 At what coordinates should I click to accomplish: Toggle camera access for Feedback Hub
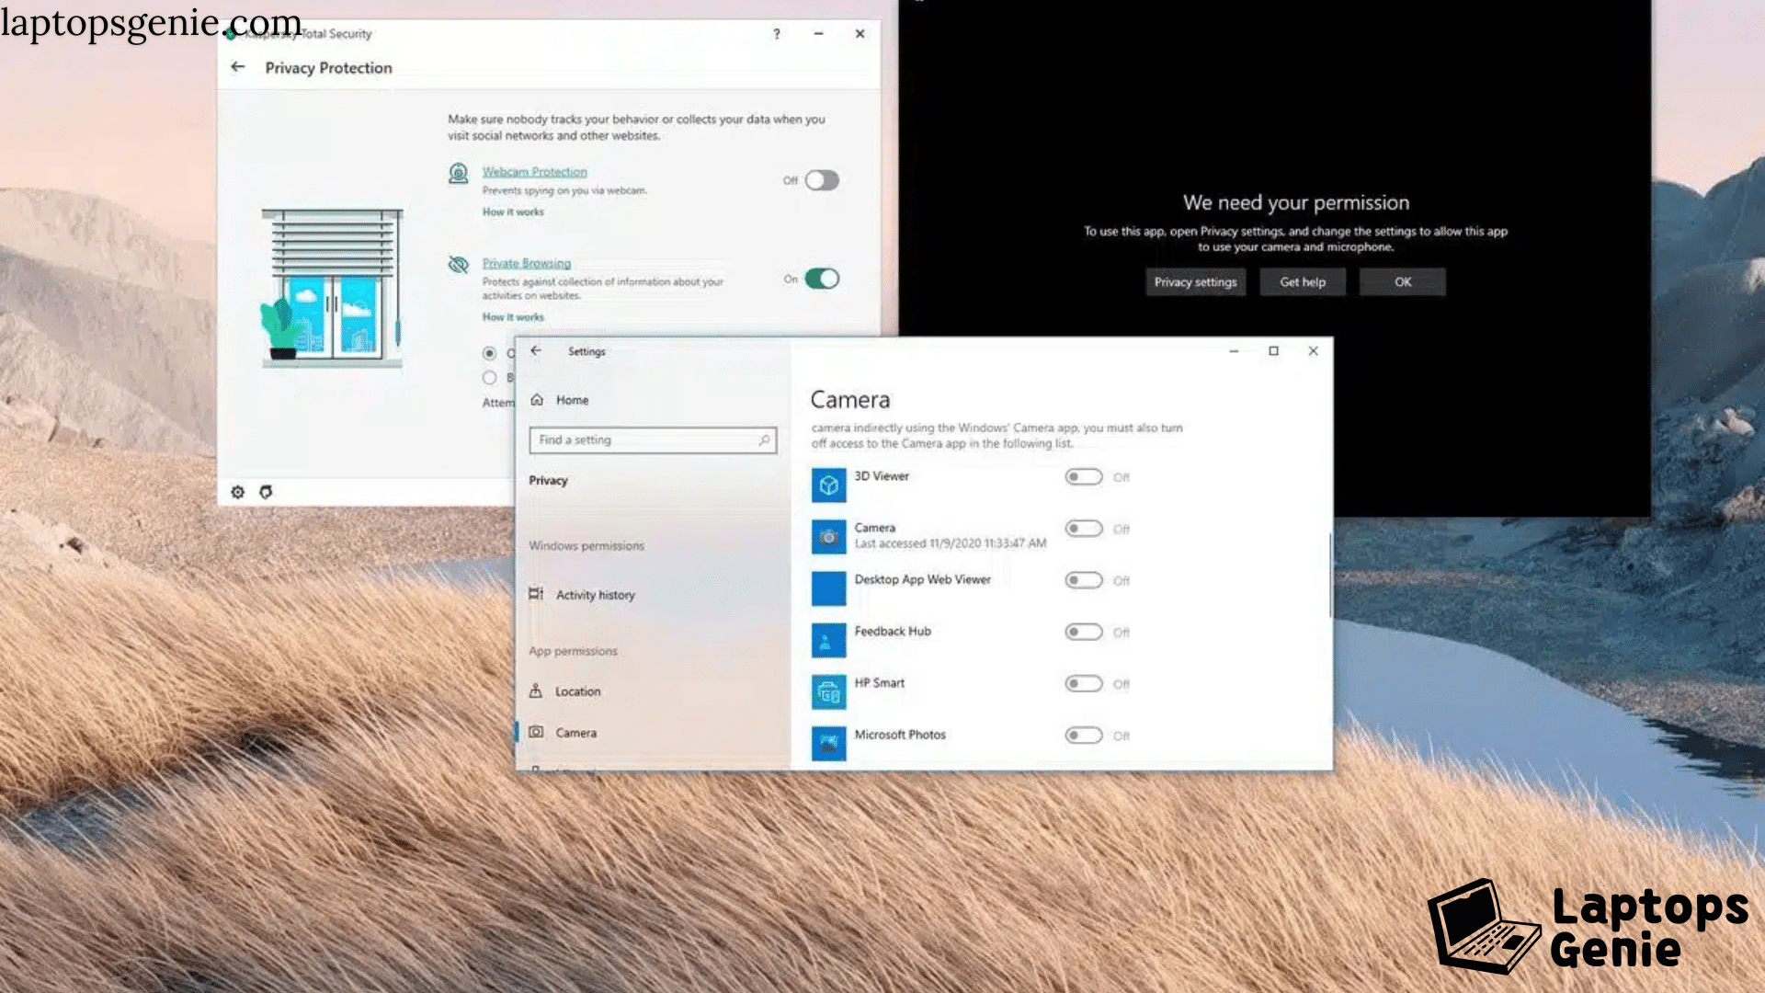pyautogui.click(x=1083, y=632)
